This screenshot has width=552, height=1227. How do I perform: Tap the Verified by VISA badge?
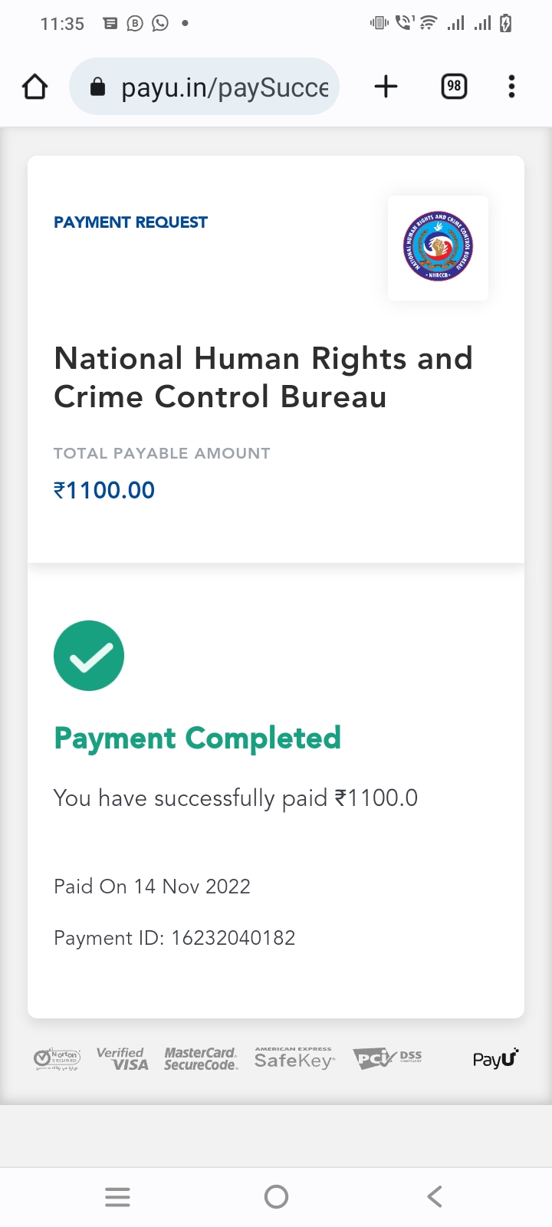coord(123,1059)
